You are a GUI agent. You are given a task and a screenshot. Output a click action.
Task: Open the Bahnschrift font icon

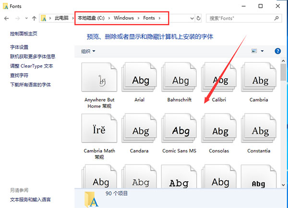tap(179, 77)
